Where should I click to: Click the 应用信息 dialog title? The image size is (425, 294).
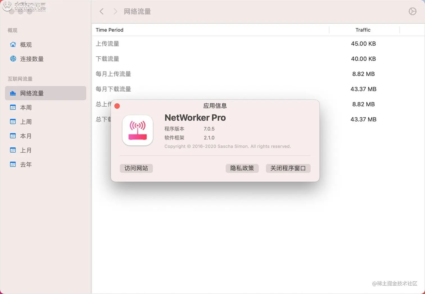coord(215,106)
